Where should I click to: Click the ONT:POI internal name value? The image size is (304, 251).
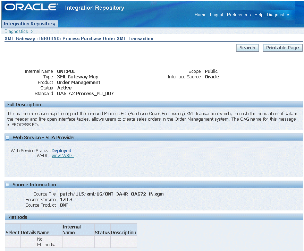[x=66, y=71]
